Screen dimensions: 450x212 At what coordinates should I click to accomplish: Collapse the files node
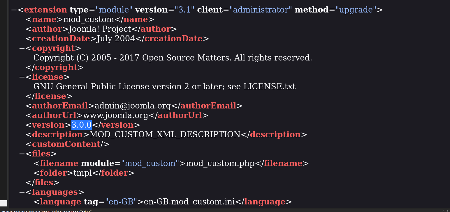click(22, 154)
